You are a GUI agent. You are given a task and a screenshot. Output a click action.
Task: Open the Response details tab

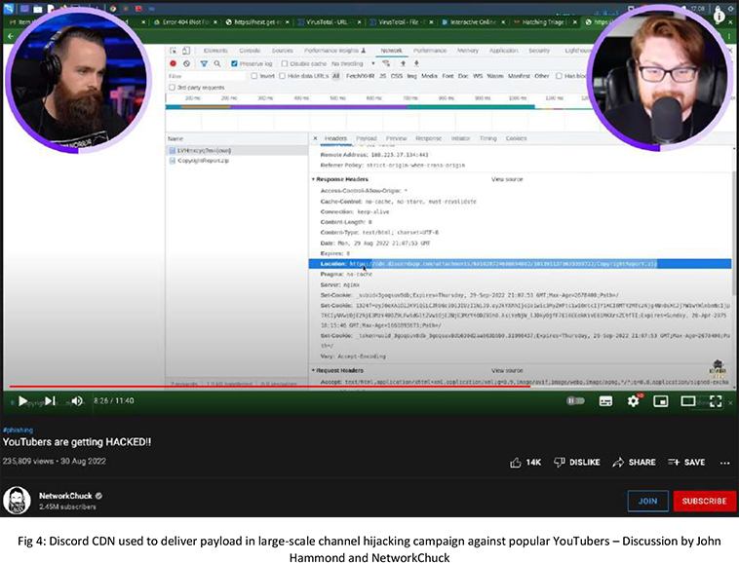tap(428, 138)
